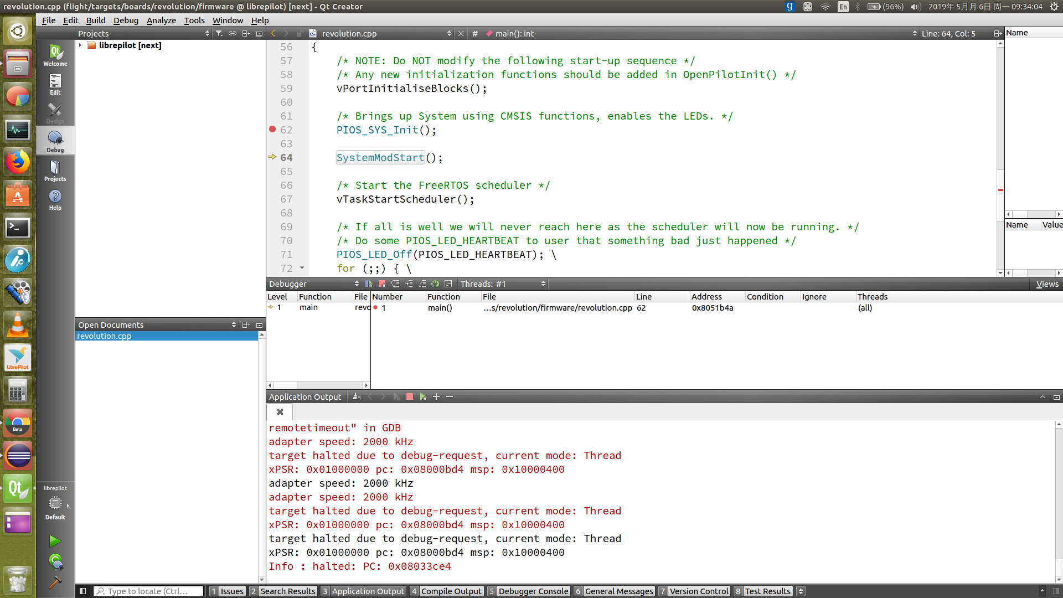Click the Views button in Debugger toolbar

pyautogui.click(x=1046, y=283)
